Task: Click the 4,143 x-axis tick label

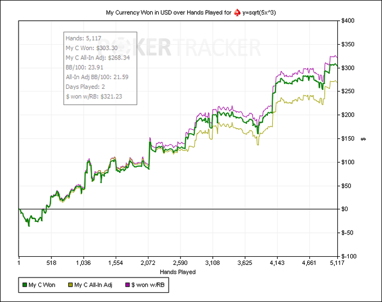Action: (277, 263)
